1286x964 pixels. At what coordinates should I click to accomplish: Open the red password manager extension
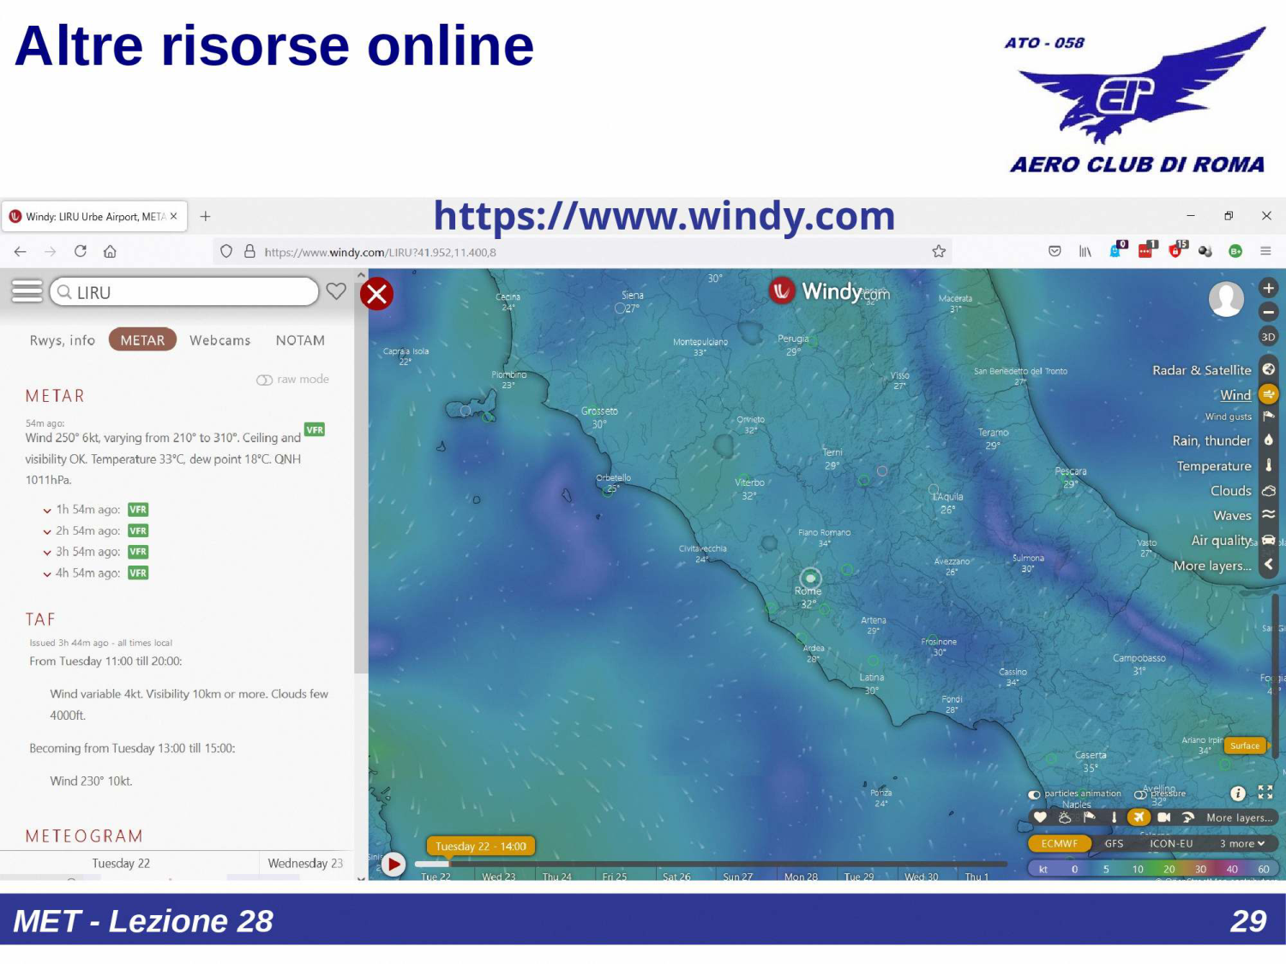[1147, 250]
